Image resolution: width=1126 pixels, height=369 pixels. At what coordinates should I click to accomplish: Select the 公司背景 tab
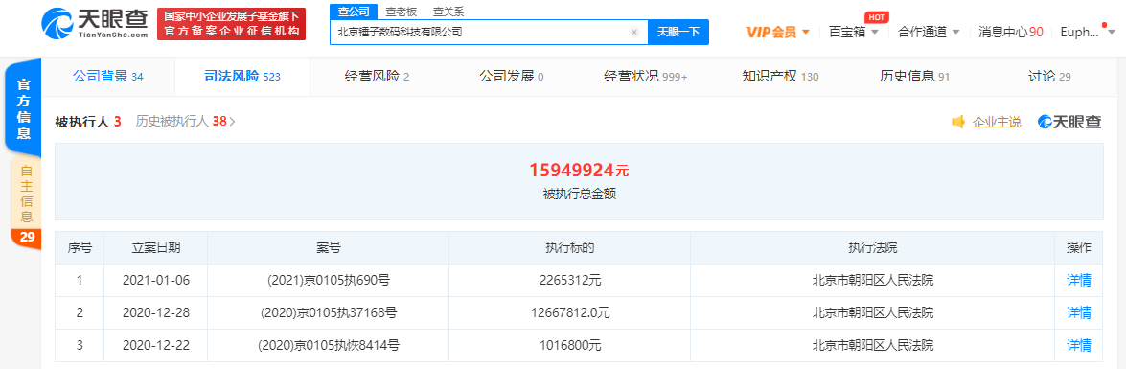coord(107,76)
